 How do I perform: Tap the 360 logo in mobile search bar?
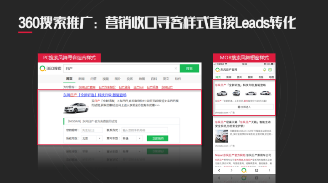pyautogui.click(x=217, y=69)
